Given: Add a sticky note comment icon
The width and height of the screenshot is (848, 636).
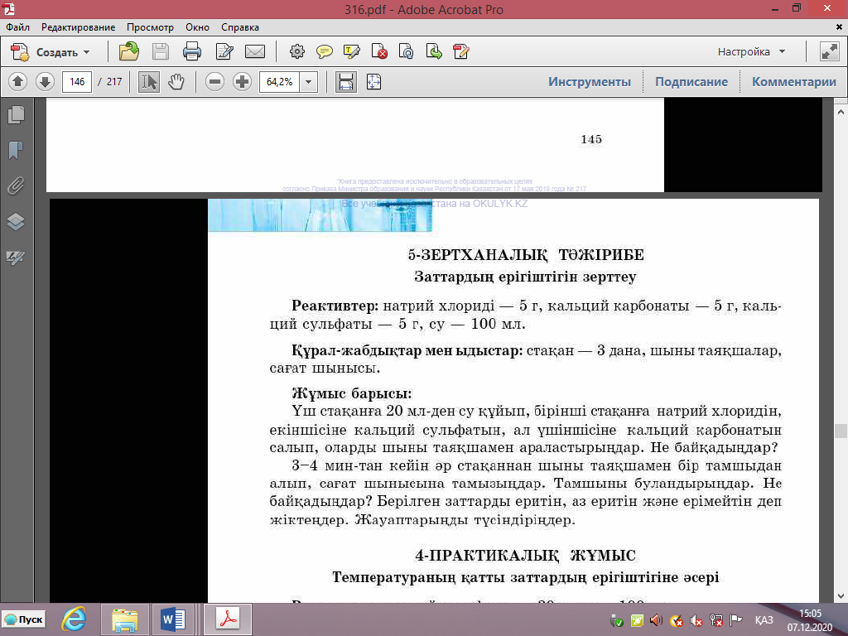Looking at the screenshot, I should pyautogui.click(x=325, y=52).
